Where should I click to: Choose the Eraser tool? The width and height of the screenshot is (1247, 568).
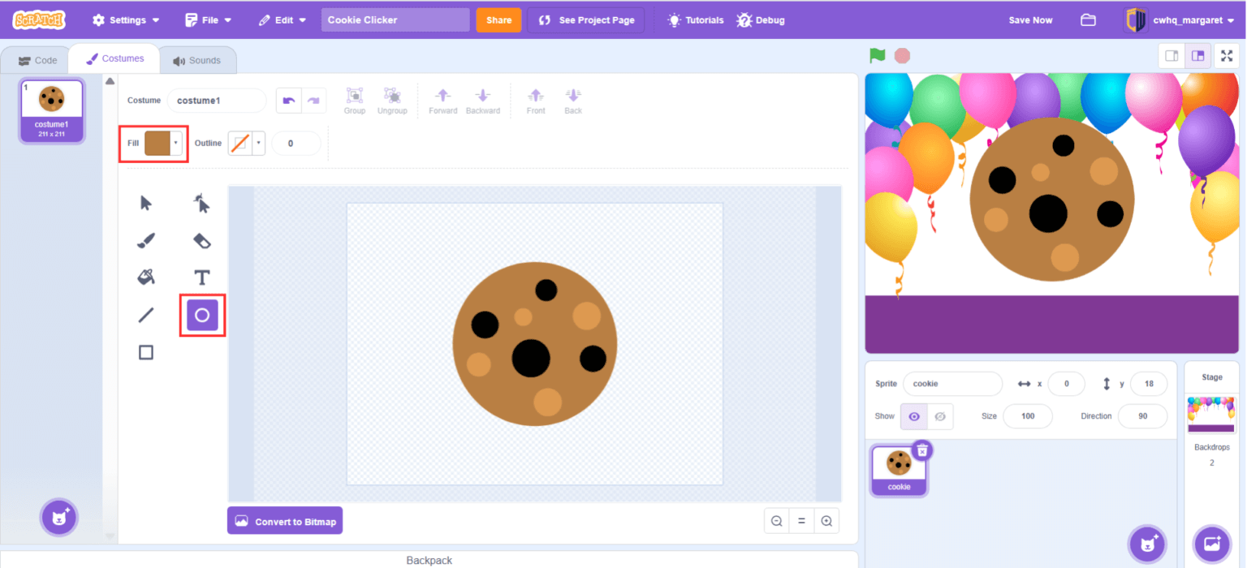tap(202, 240)
